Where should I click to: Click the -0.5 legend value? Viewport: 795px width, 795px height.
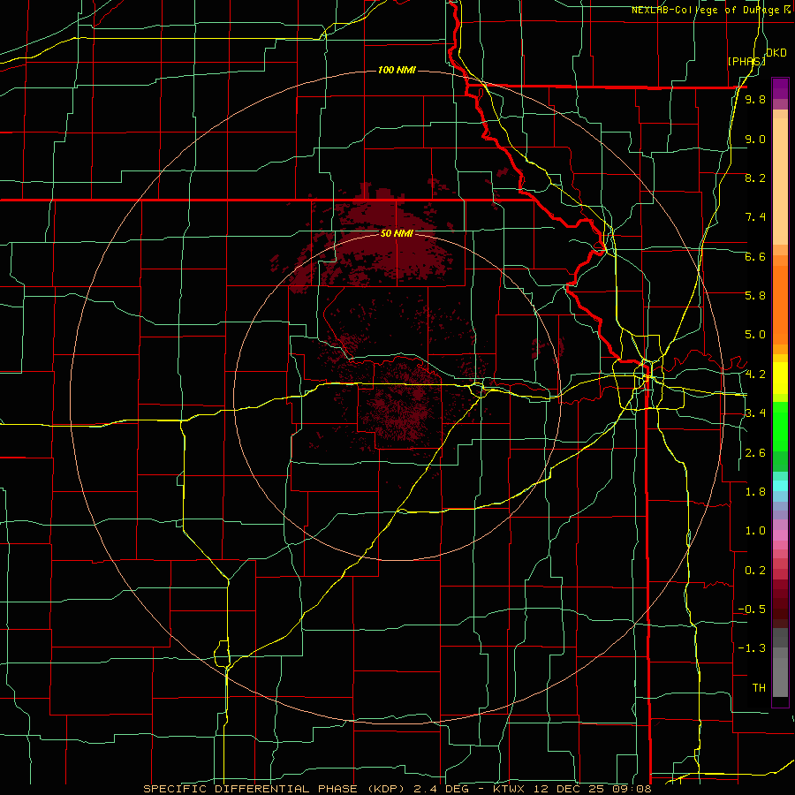pos(752,609)
